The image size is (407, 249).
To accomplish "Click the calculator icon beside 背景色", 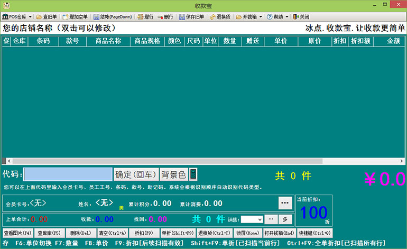I will pyautogui.click(x=193, y=174).
